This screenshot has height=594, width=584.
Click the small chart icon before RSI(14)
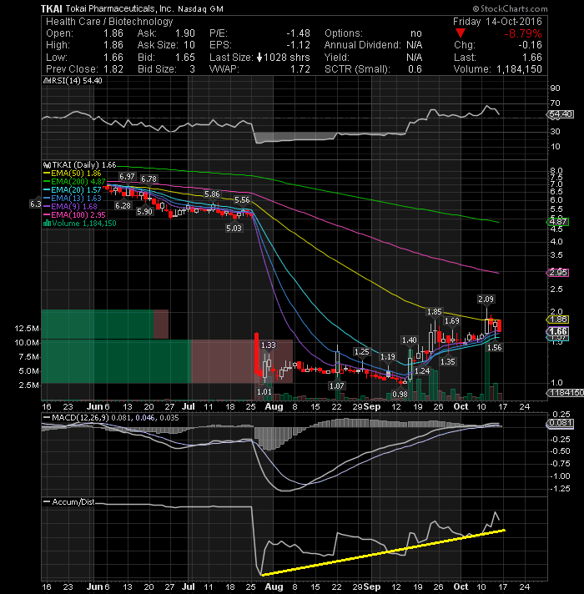pyautogui.click(x=47, y=81)
